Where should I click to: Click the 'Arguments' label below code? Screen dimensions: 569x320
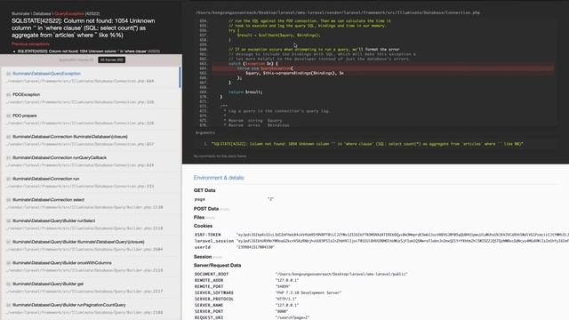205,132
